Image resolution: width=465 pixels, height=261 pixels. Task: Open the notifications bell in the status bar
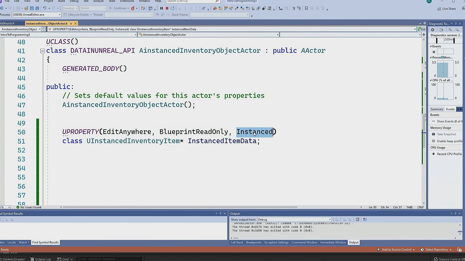[x=459, y=250]
